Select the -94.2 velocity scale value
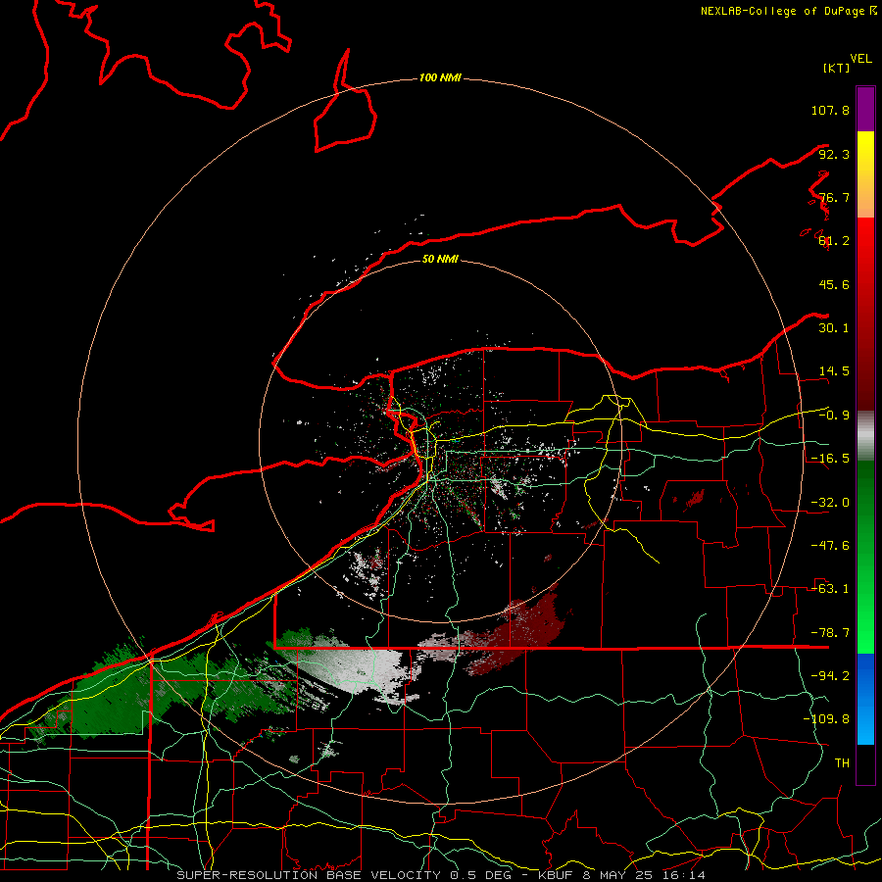Image resolution: width=882 pixels, height=882 pixels. 830,676
